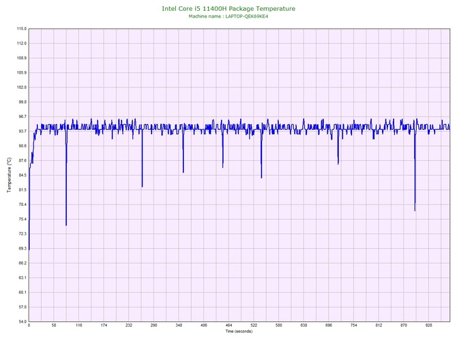Click the 99.8 temperature tick label

pos(22,102)
